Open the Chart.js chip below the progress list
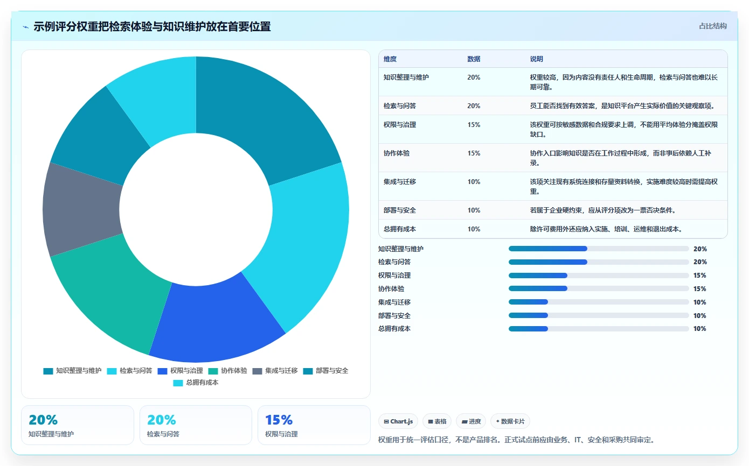 (398, 421)
